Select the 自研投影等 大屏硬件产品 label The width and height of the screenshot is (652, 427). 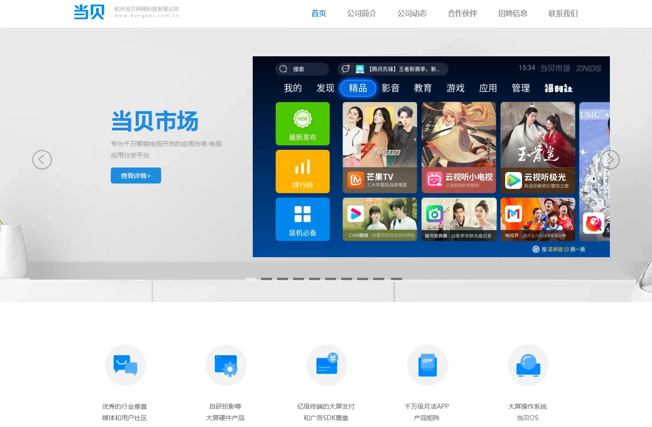pyautogui.click(x=225, y=412)
